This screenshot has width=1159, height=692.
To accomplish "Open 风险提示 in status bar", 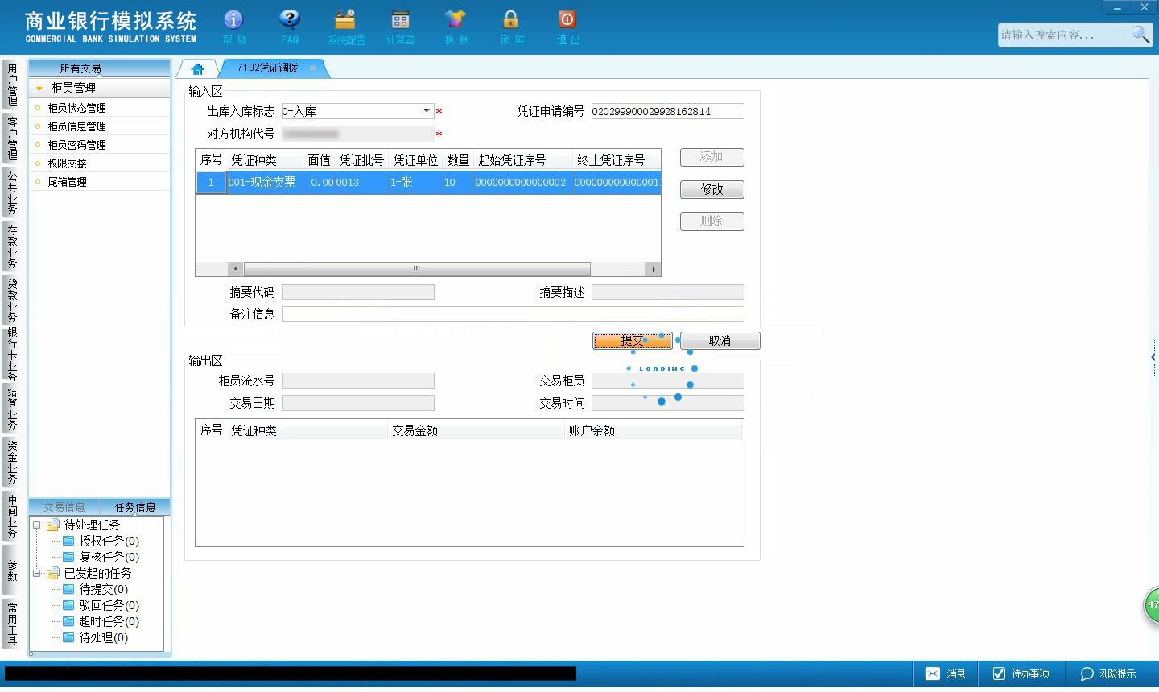I will coord(1108,673).
